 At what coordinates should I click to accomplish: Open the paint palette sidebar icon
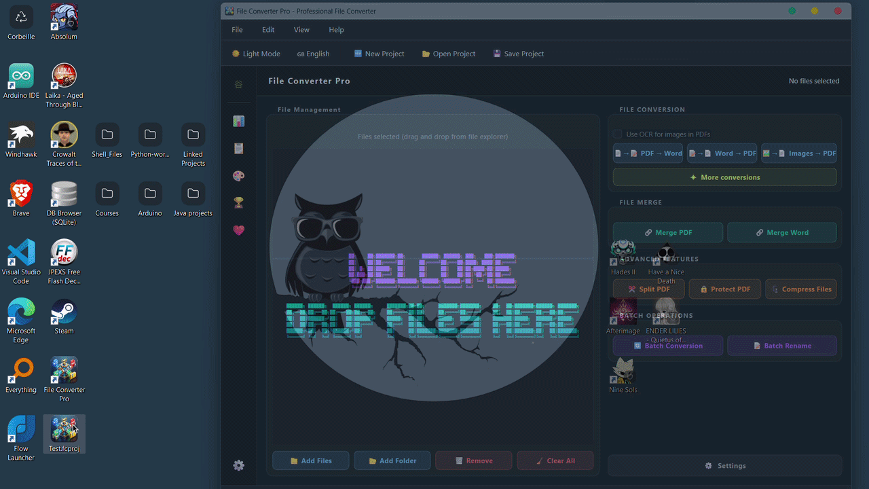[x=238, y=176]
